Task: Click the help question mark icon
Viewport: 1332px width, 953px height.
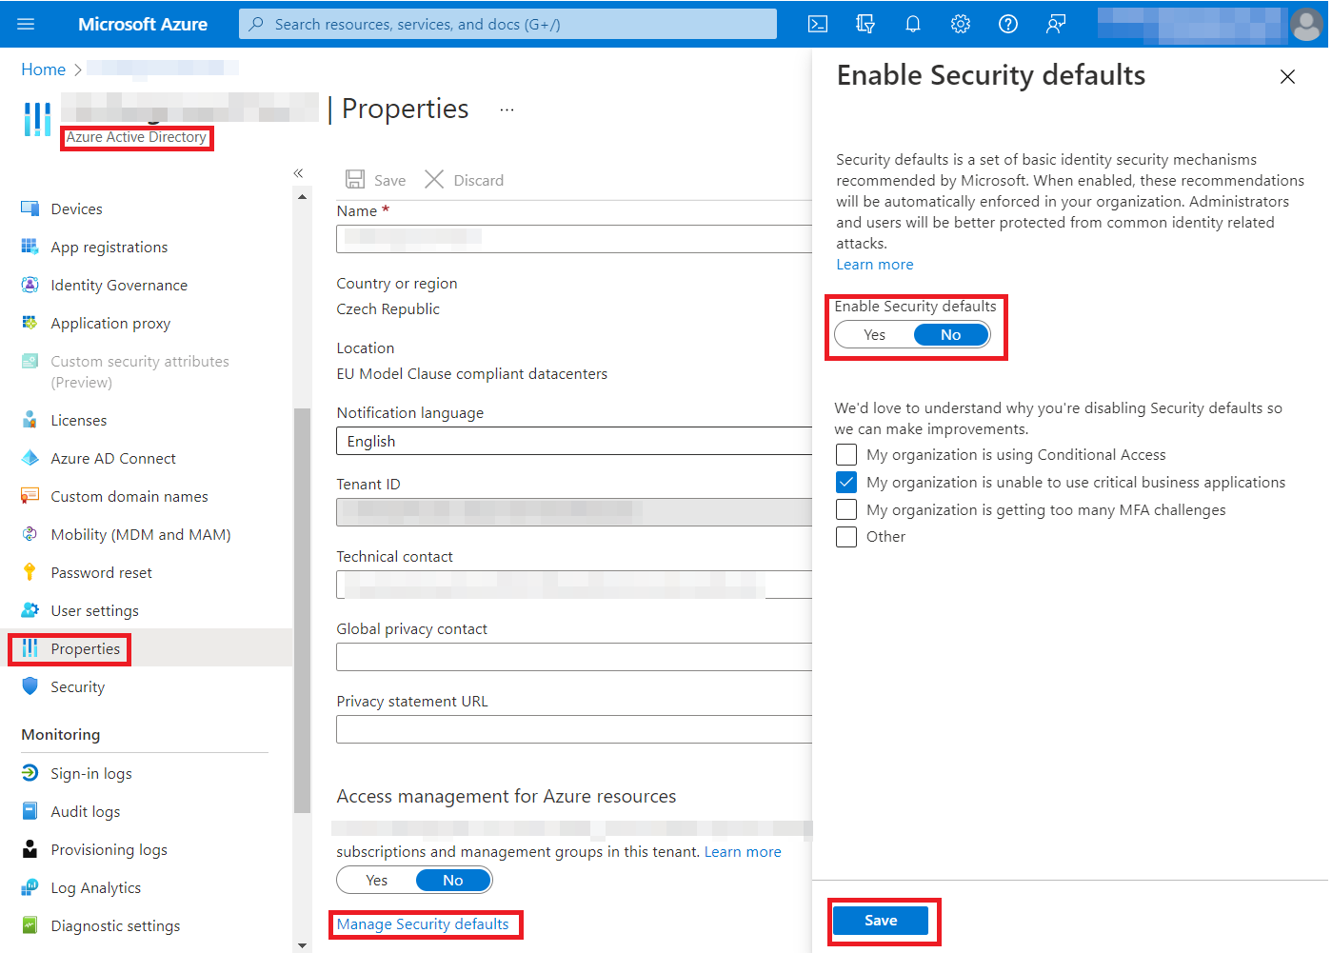Action: click(x=1007, y=24)
